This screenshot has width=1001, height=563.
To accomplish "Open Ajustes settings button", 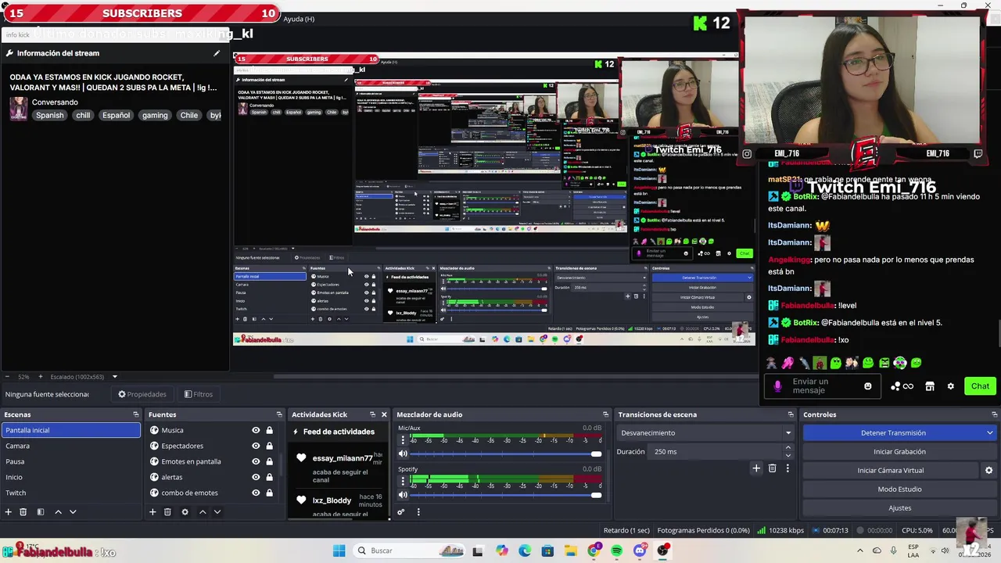I will click(x=899, y=508).
